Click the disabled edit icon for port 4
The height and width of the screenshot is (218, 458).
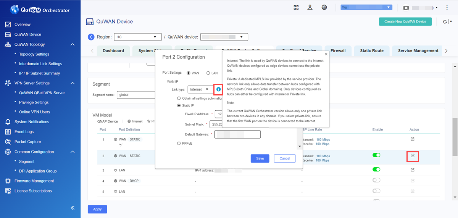[x=413, y=180]
